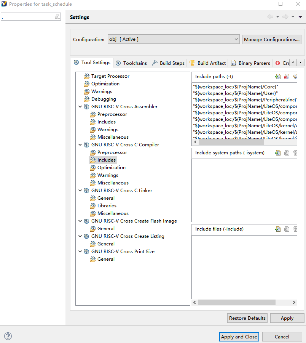Select Debugging settings
Image resolution: width=306 pixels, height=343 pixels.
coord(100,99)
